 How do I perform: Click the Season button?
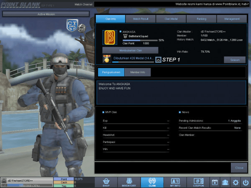pyautogui.click(x=235, y=60)
